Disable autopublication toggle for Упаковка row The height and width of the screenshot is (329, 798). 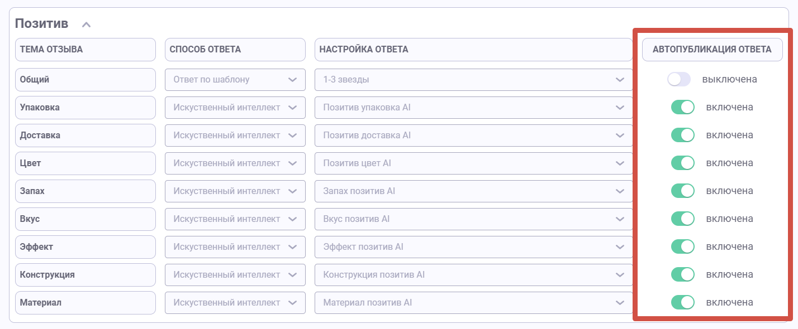point(682,107)
